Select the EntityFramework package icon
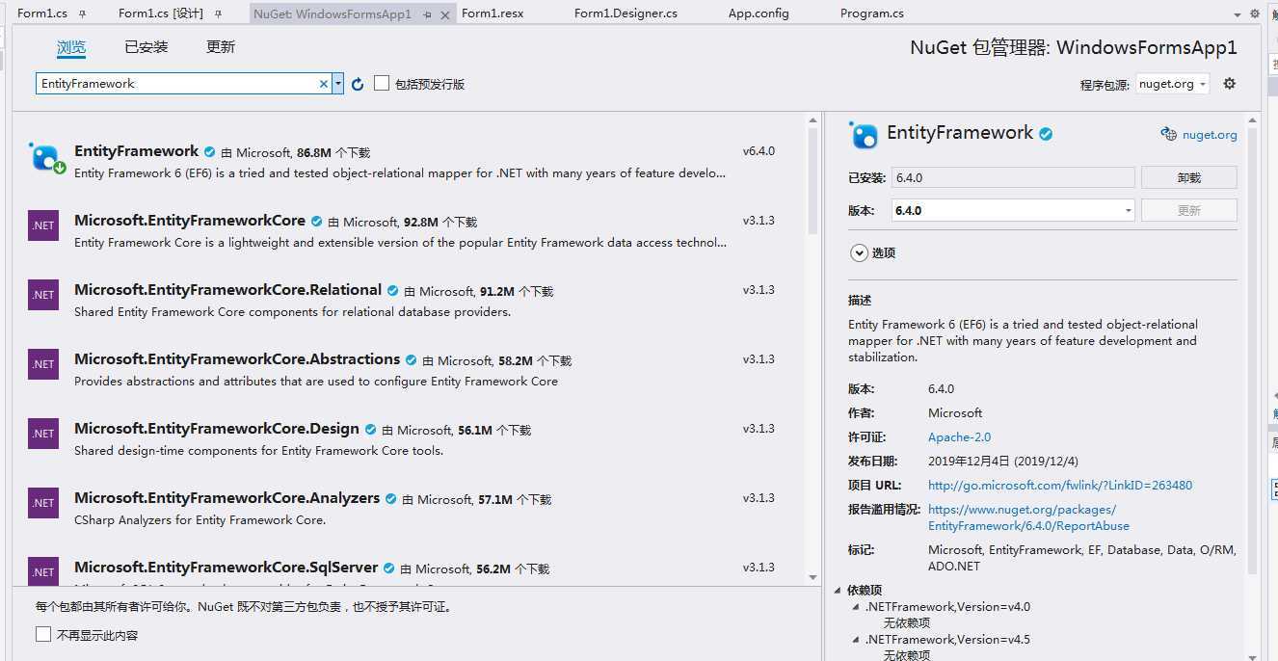 (46, 157)
